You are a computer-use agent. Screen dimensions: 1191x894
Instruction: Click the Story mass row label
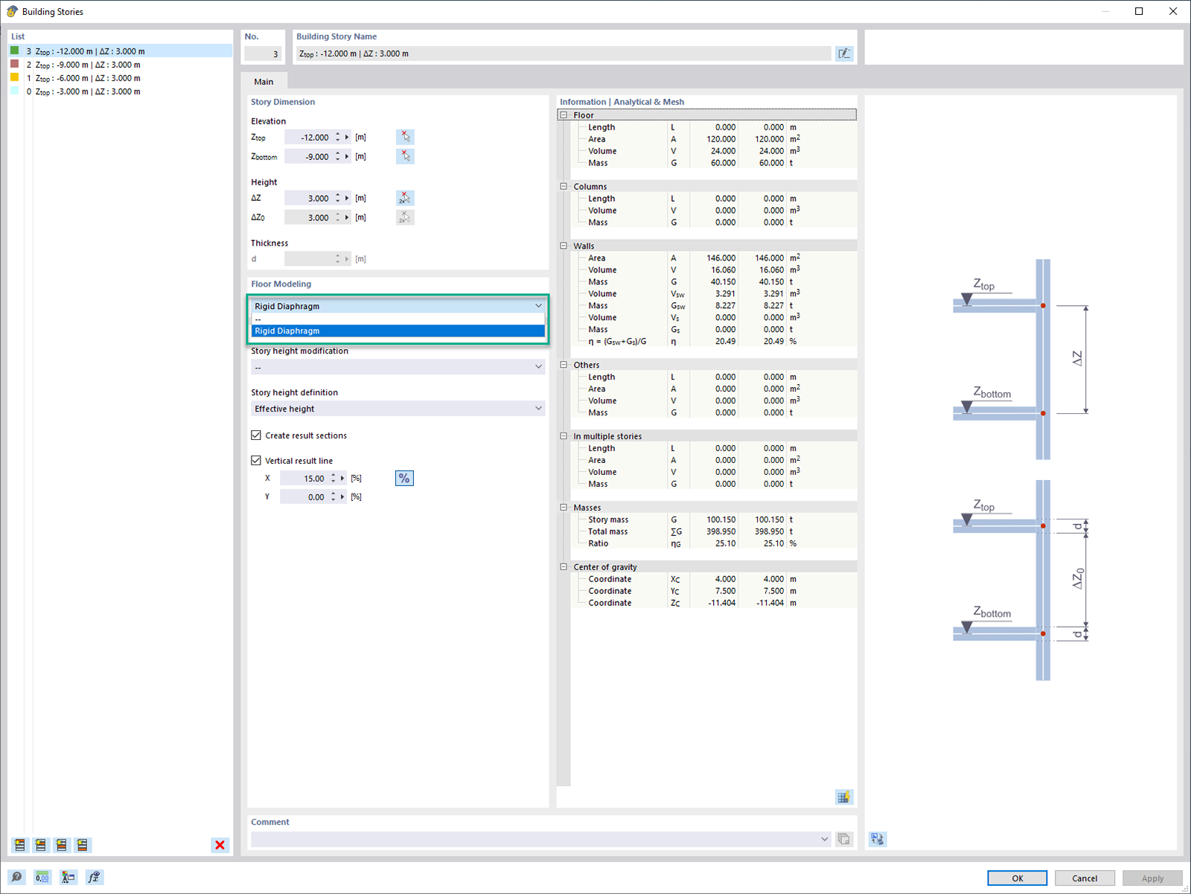pyautogui.click(x=608, y=520)
